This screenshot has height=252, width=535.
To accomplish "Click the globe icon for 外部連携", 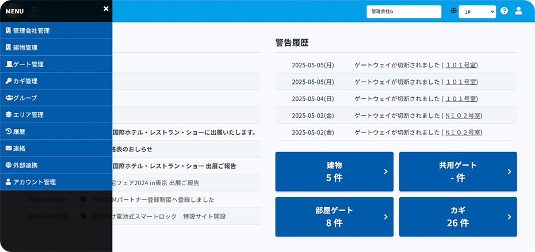I will click(9, 165).
